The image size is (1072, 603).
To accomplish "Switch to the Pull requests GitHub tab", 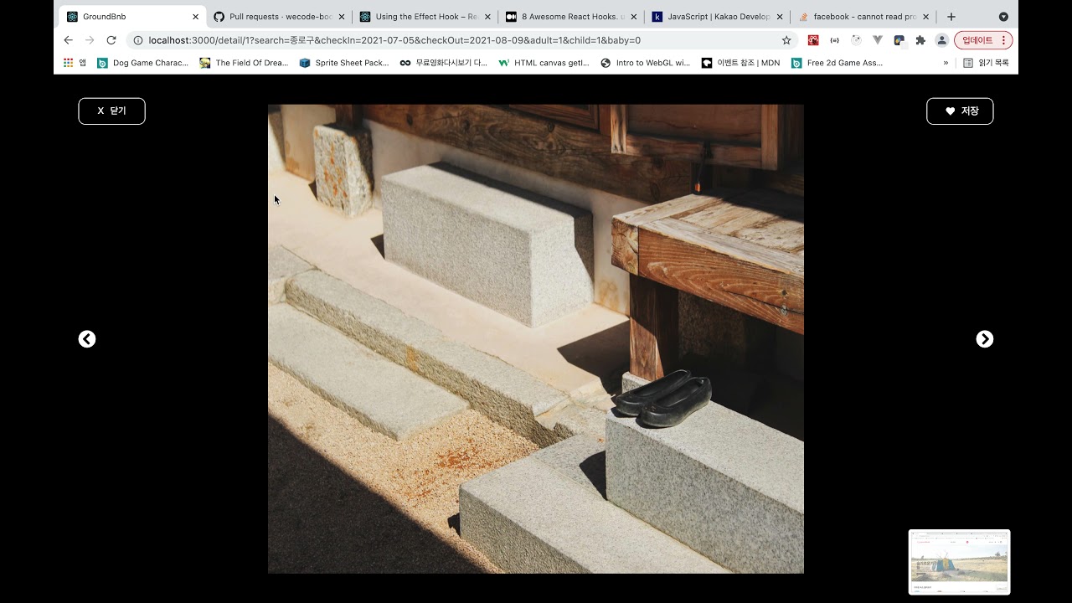I will coord(276,17).
